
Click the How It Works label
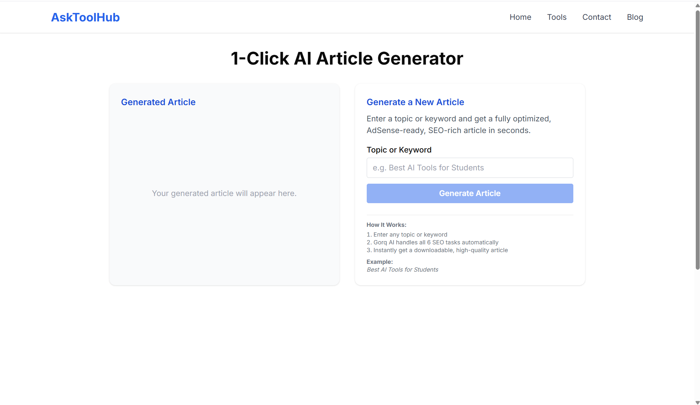(386, 225)
